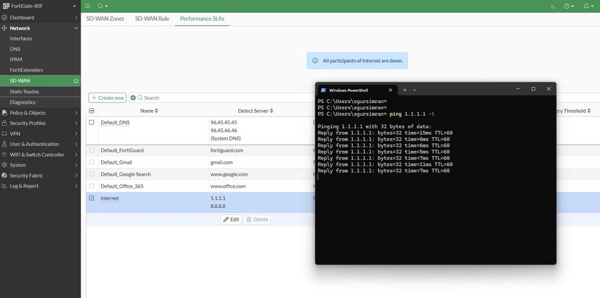
Task: Open Static Routes in the Network menu
Action: click(x=25, y=91)
